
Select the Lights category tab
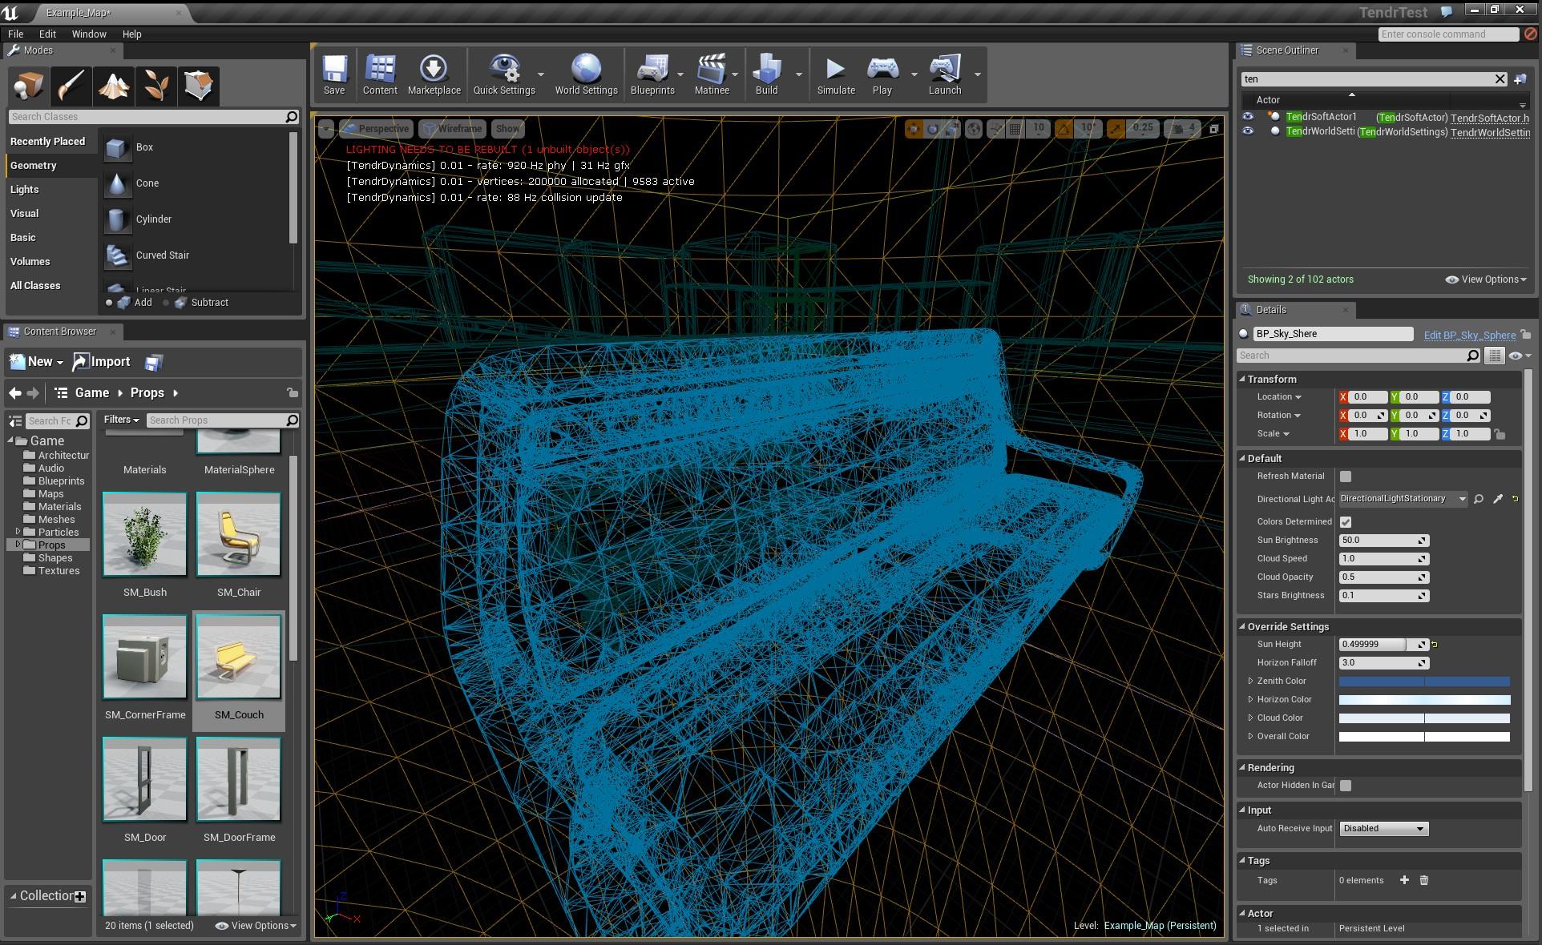[25, 190]
